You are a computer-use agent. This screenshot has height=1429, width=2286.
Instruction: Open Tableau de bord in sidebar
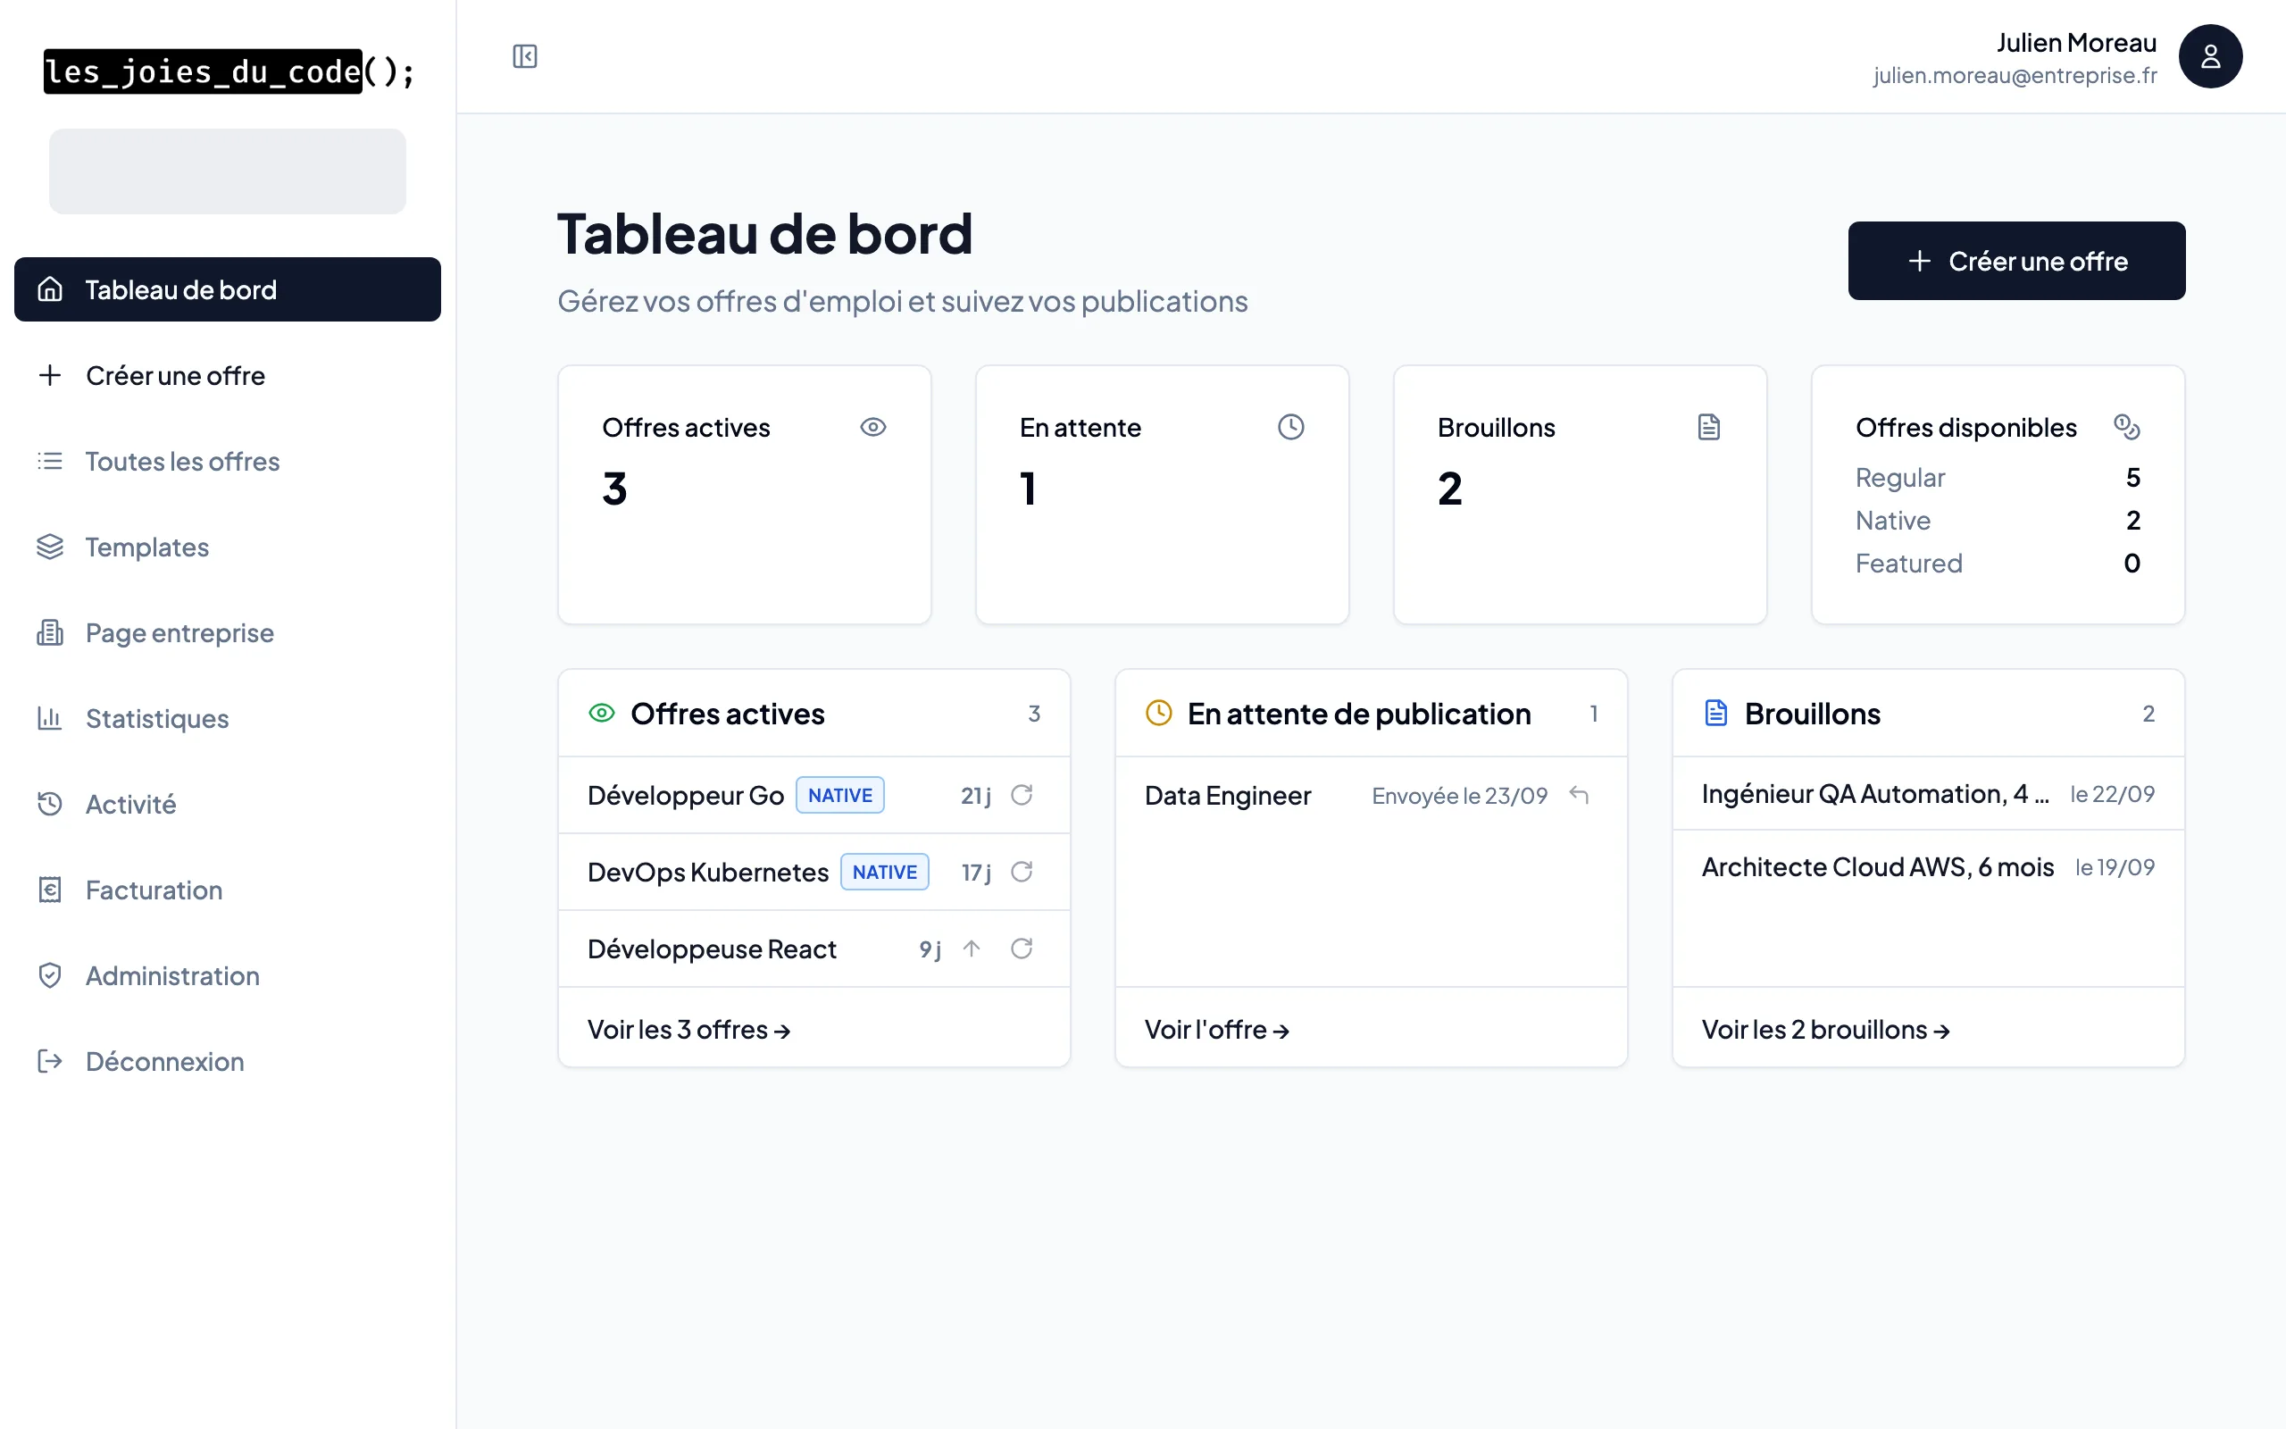click(228, 289)
